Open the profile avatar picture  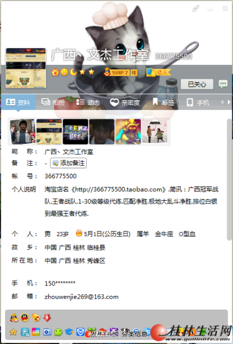26,68
